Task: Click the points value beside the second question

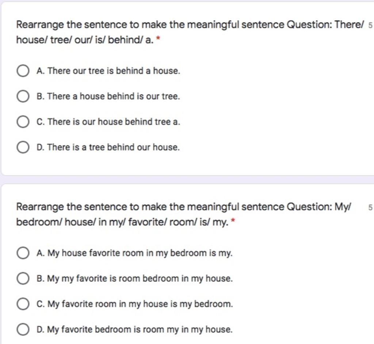Action: pos(370,207)
